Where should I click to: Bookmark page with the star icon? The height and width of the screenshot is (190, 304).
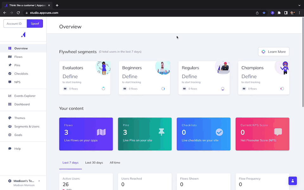pos(264,13)
